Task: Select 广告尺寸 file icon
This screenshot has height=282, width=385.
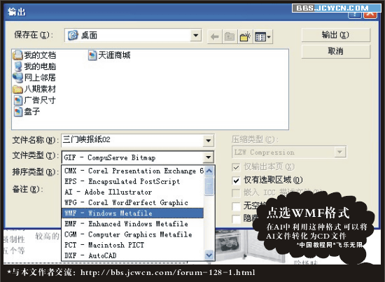Action: (18, 100)
